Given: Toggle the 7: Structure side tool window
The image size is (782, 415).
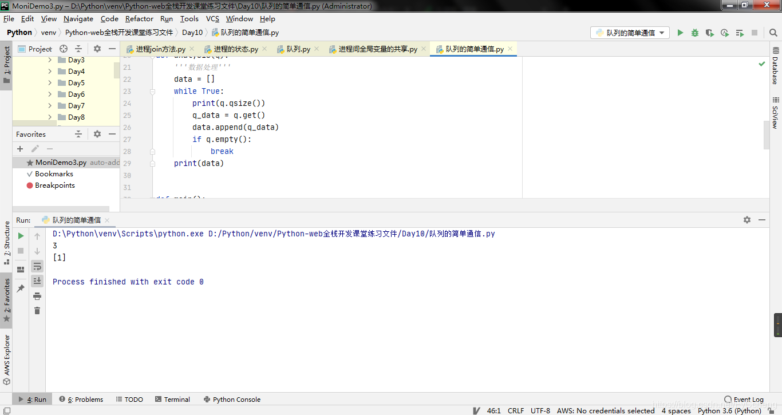Looking at the screenshot, I should click(x=6, y=243).
